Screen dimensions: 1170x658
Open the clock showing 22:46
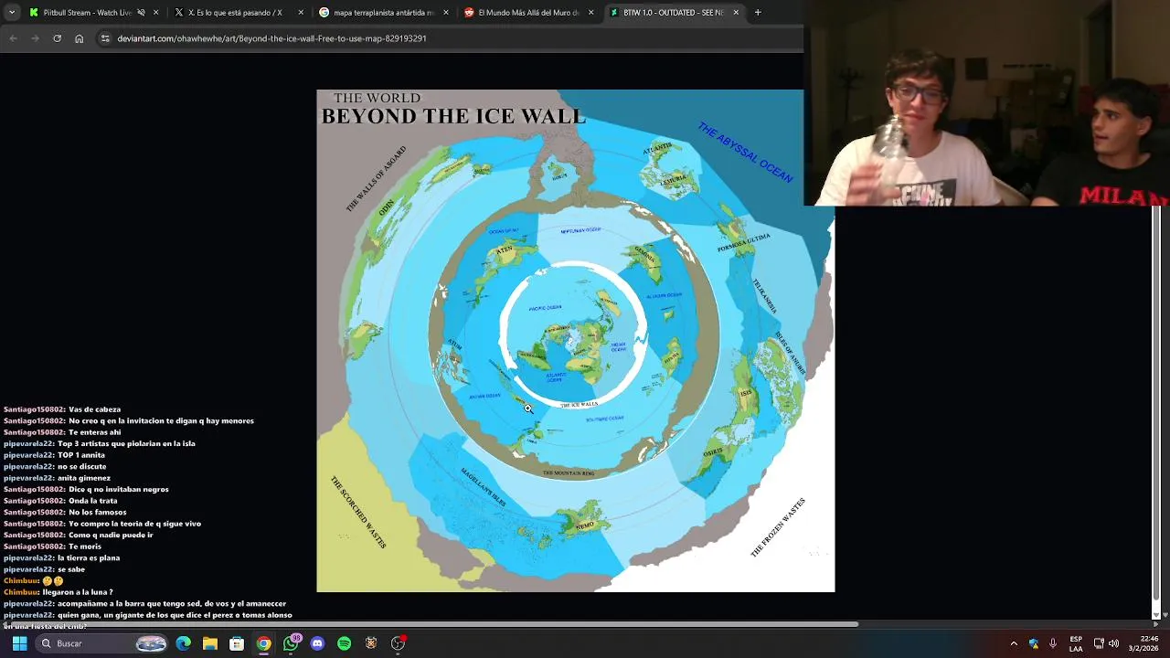coord(1144,643)
